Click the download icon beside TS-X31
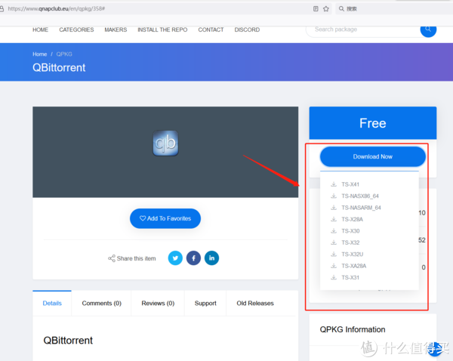This screenshot has height=361, width=453. coord(334,277)
